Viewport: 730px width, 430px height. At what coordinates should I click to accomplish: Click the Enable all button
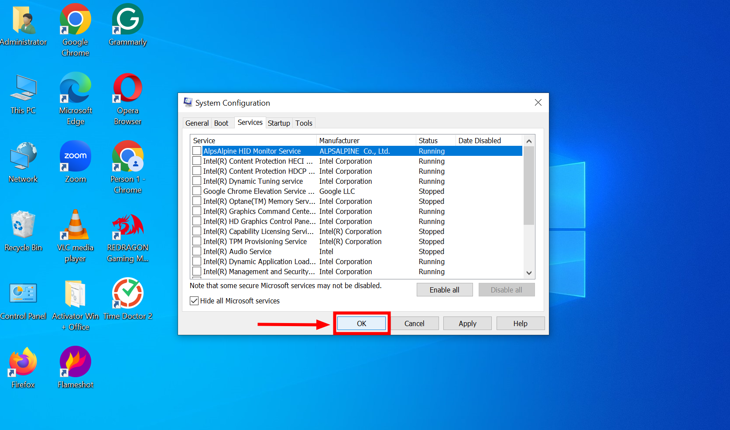(445, 290)
